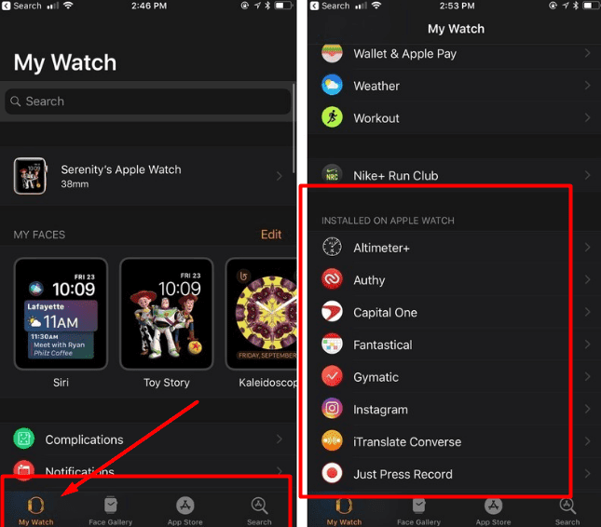Tap the Just Press Record icon
This screenshot has height=527, width=601.
[332, 473]
